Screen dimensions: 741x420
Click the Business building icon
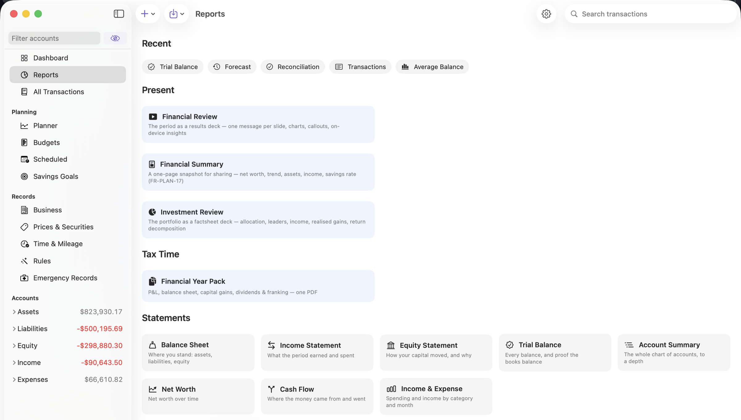pos(24,210)
